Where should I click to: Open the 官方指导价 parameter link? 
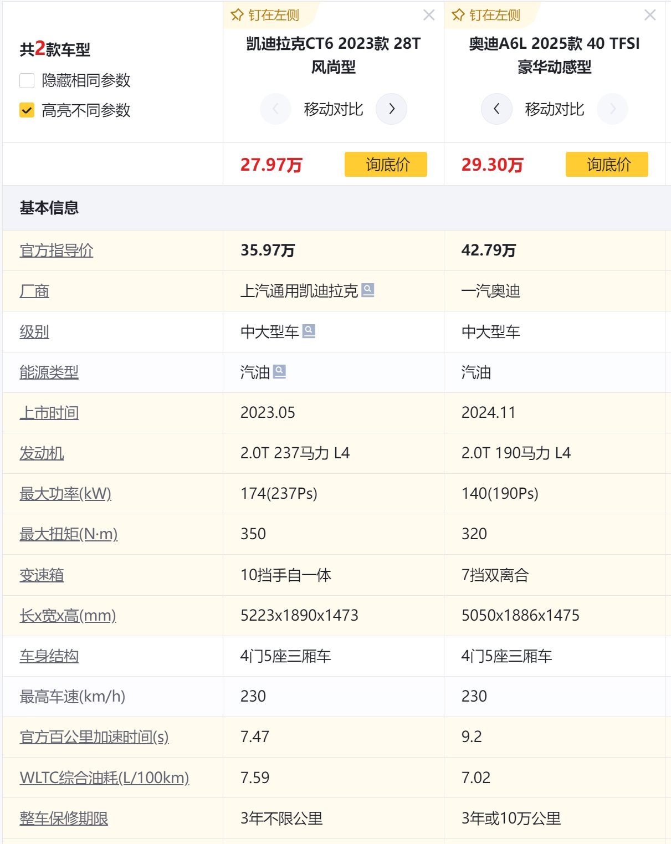pyautogui.click(x=57, y=250)
